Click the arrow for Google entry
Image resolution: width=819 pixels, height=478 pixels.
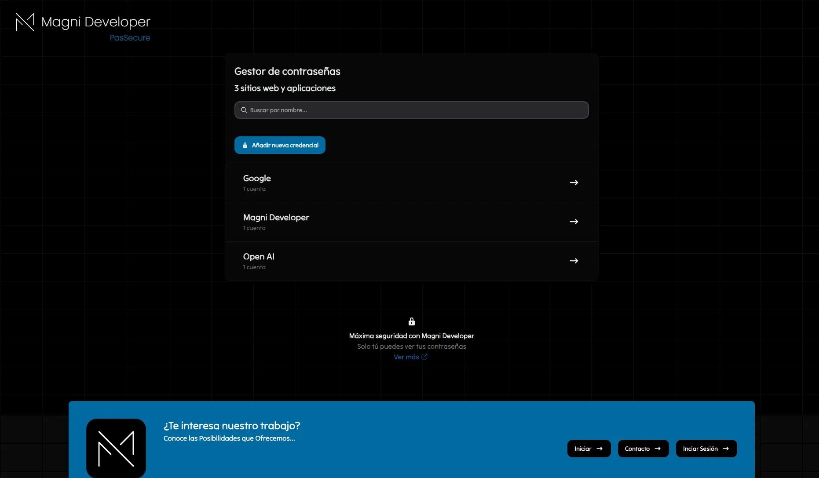click(574, 182)
